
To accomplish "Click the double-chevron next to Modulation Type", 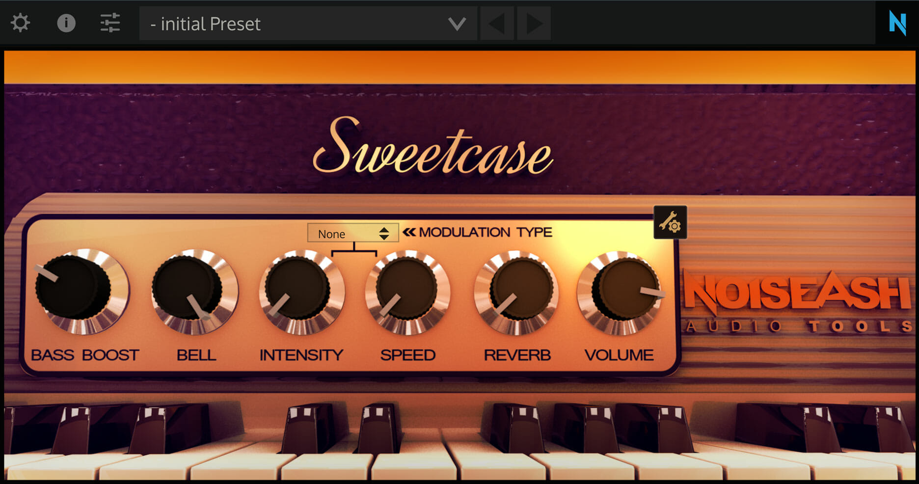I will click(411, 231).
